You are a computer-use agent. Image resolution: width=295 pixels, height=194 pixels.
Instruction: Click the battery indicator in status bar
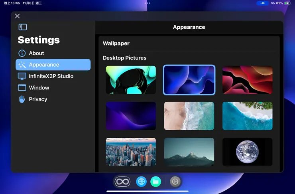287,3
